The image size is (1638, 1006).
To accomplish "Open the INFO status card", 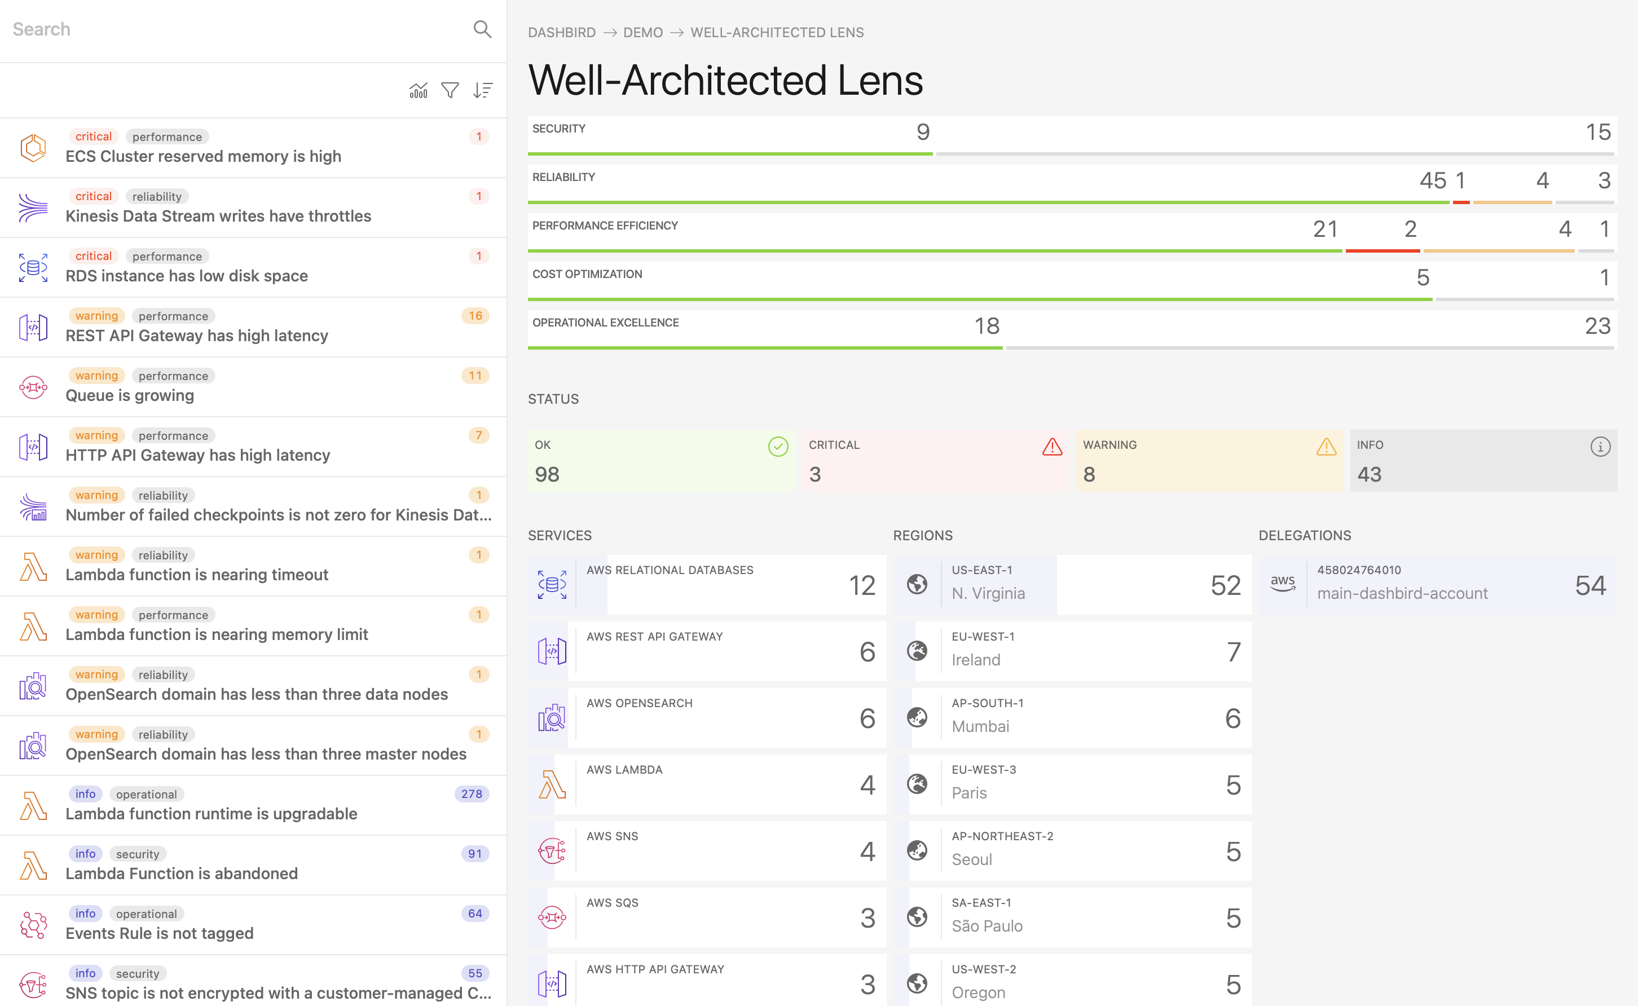I will (1483, 460).
